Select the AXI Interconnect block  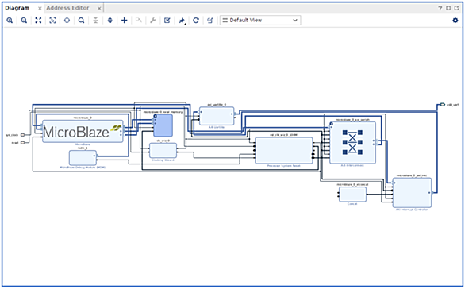(x=352, y=142)
